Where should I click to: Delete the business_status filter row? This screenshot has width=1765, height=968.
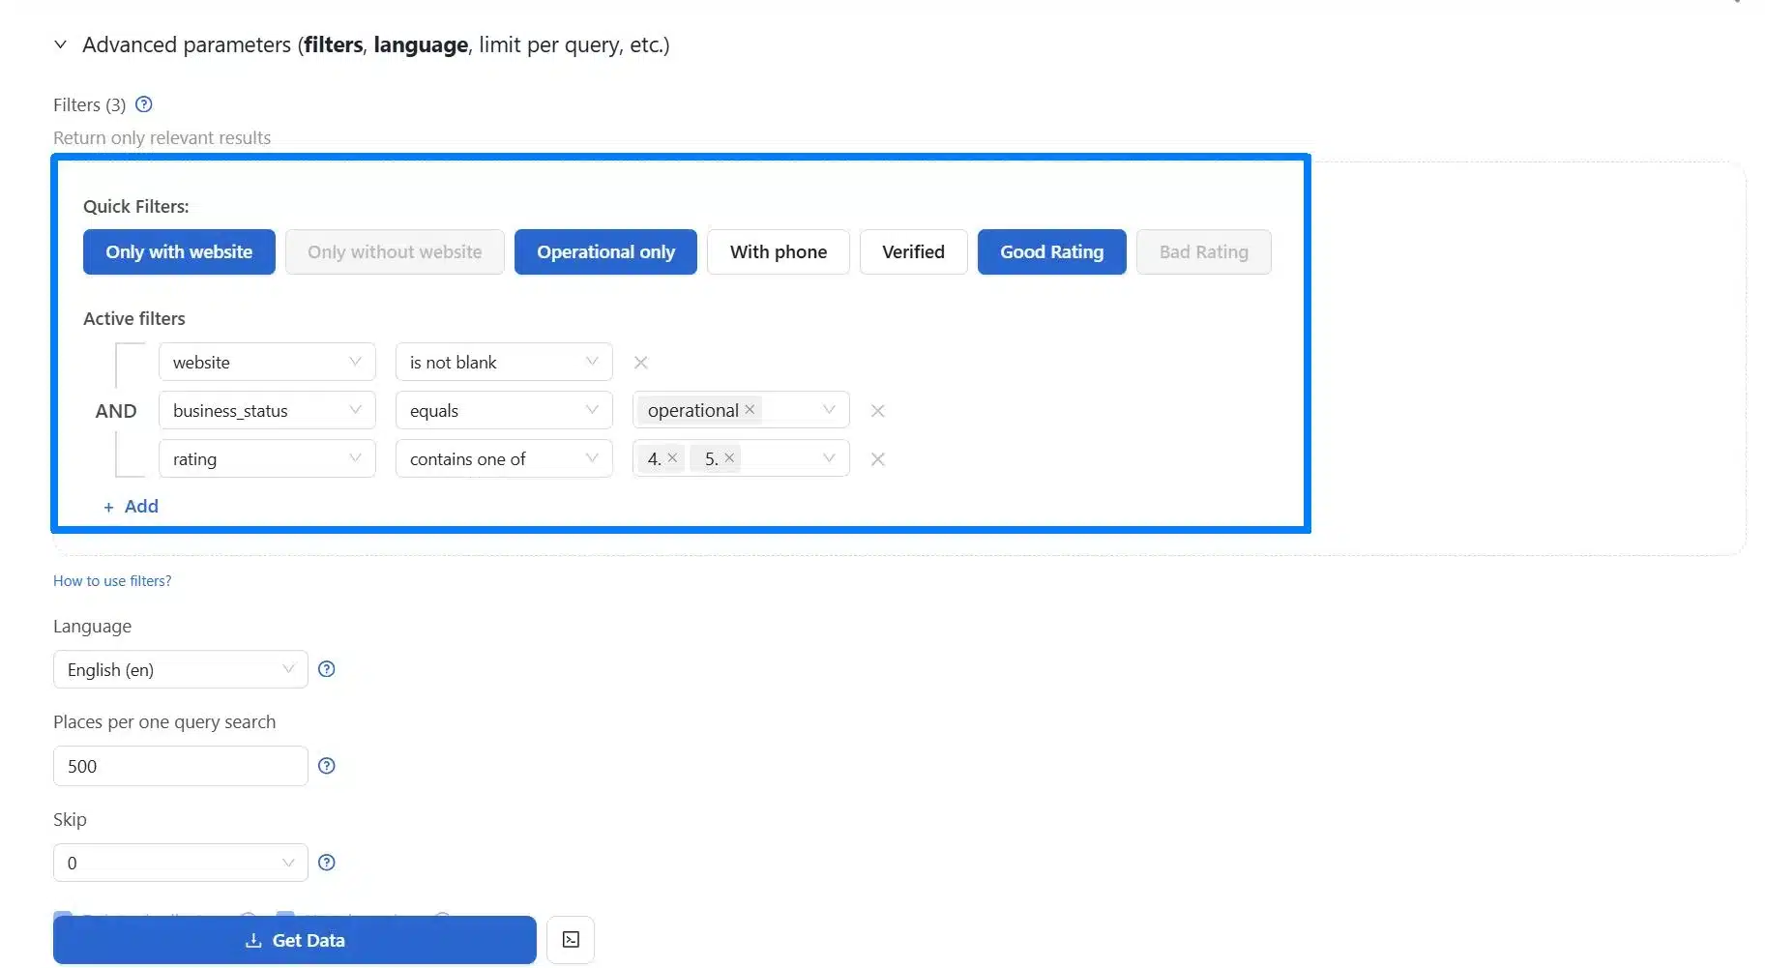pyautogui.click(x=877, y=411)
